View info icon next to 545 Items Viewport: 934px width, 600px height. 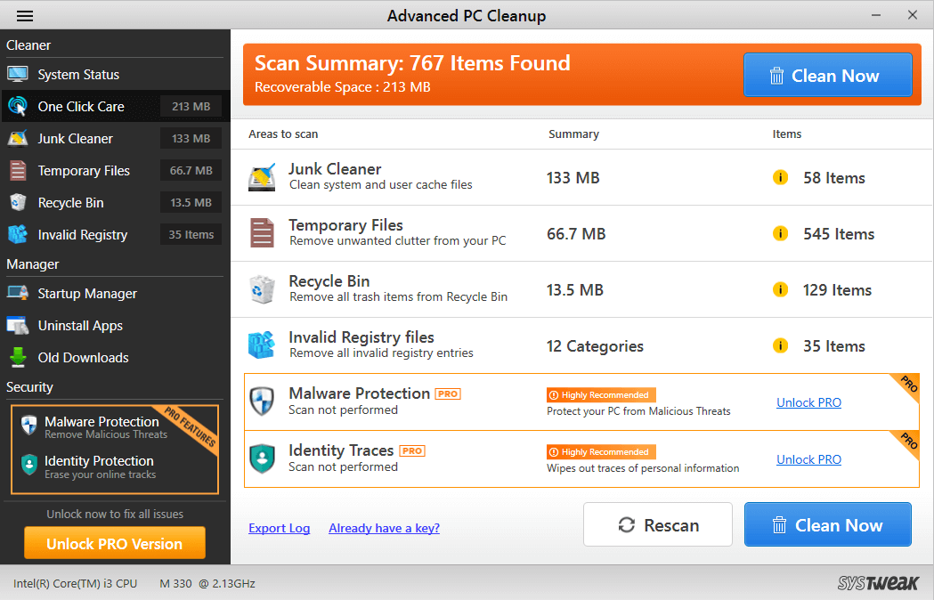[x=781, y=233]
